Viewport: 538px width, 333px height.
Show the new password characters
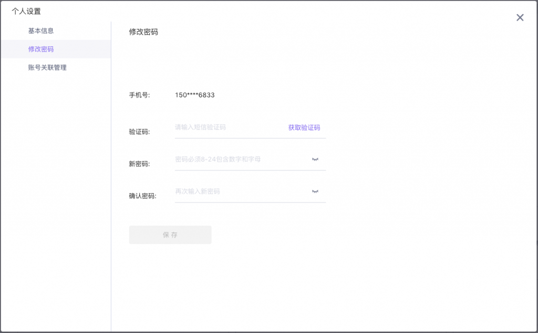pyautogui.click(x=315, y=159)
